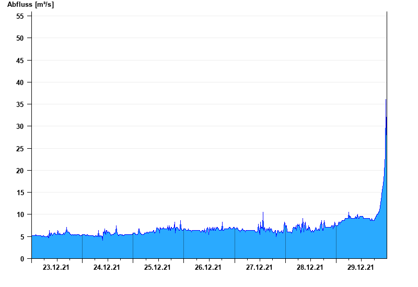
Task: Click y-axis value 15
Action: [20, 193]
